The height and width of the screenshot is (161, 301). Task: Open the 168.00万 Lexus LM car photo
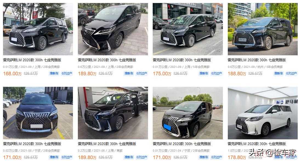(38, 29)
